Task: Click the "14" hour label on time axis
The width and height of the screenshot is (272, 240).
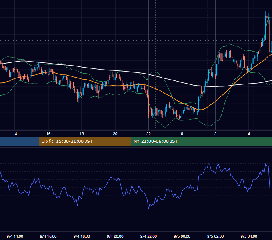Action: [x=15, y=134]
